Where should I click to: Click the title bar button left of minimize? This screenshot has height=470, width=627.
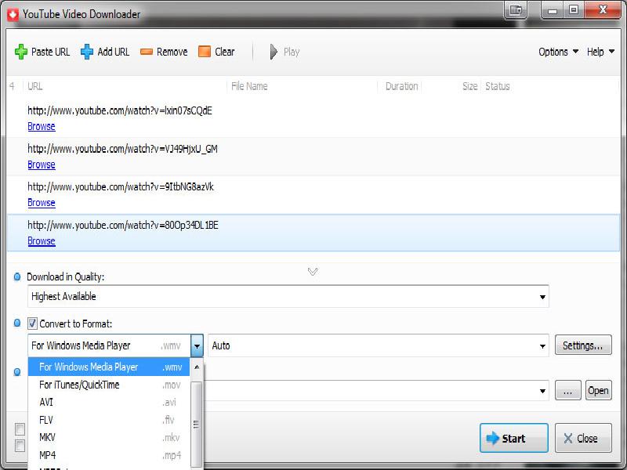point(516,10)
